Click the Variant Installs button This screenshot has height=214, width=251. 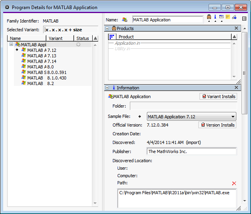[219, 97]
